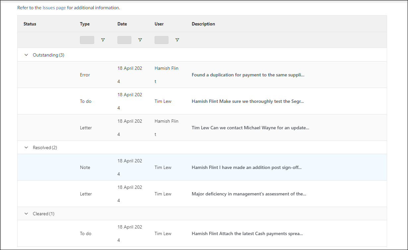The height and width of the screenshot is (250, 408).
Task: Collapse the Outstanding group
Action: click(26, 55)
